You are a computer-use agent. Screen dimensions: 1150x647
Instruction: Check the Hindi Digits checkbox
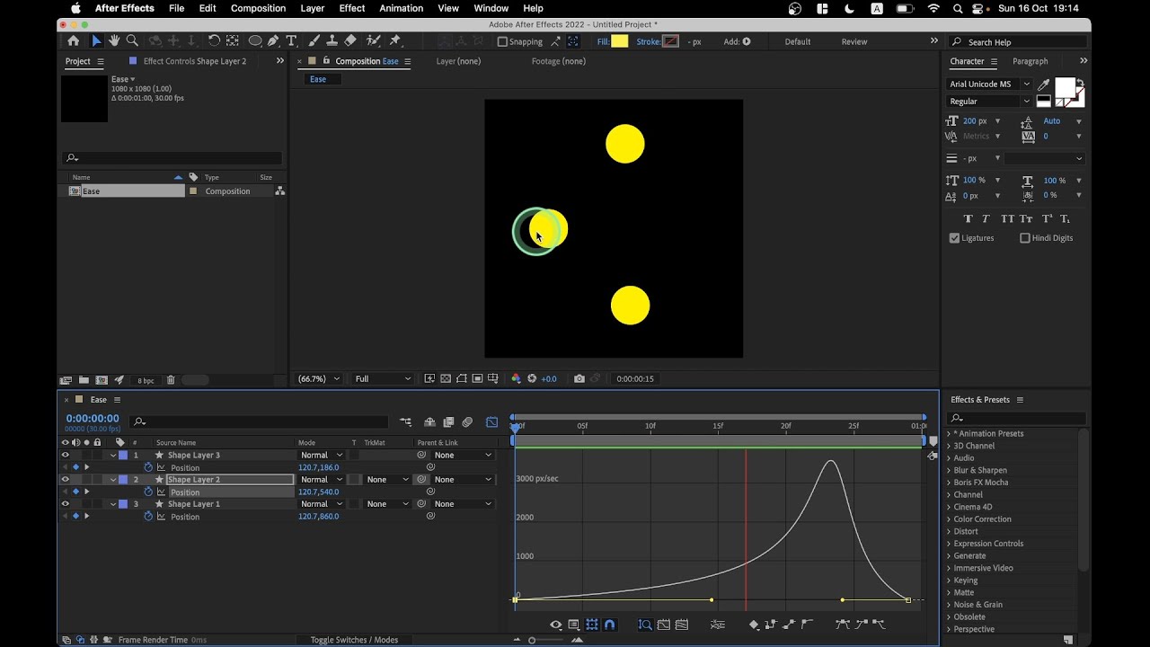pyautogui.click(x=1025, y=238)
